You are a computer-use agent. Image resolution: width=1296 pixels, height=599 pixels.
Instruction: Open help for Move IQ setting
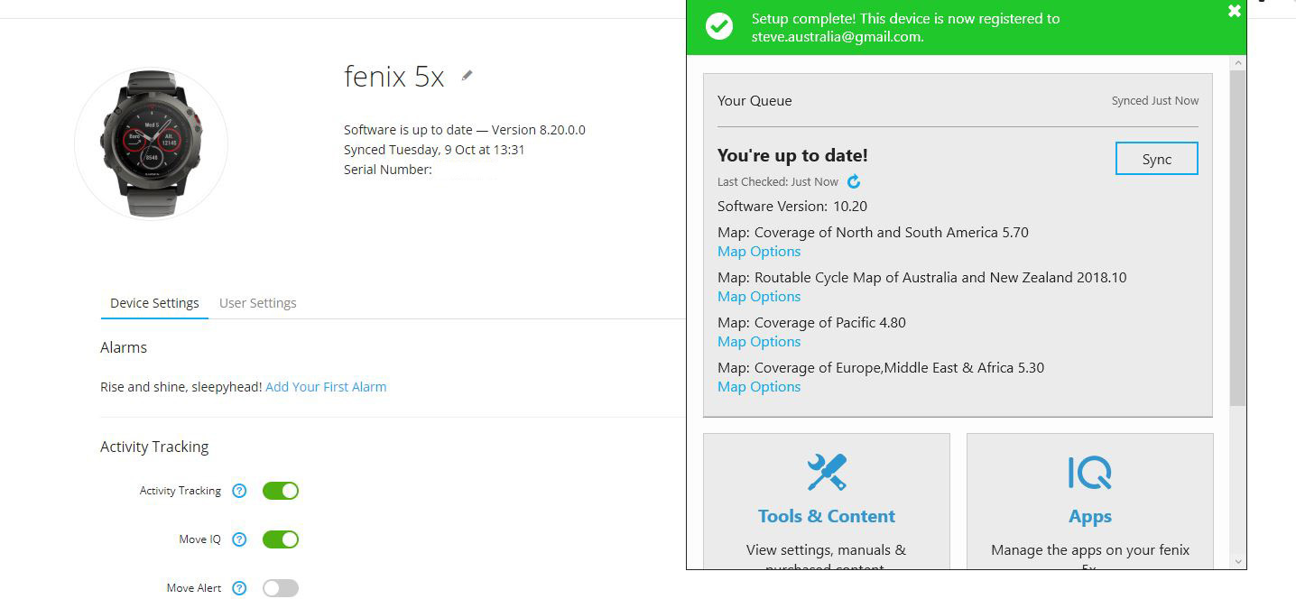click(x=239, y=539)
